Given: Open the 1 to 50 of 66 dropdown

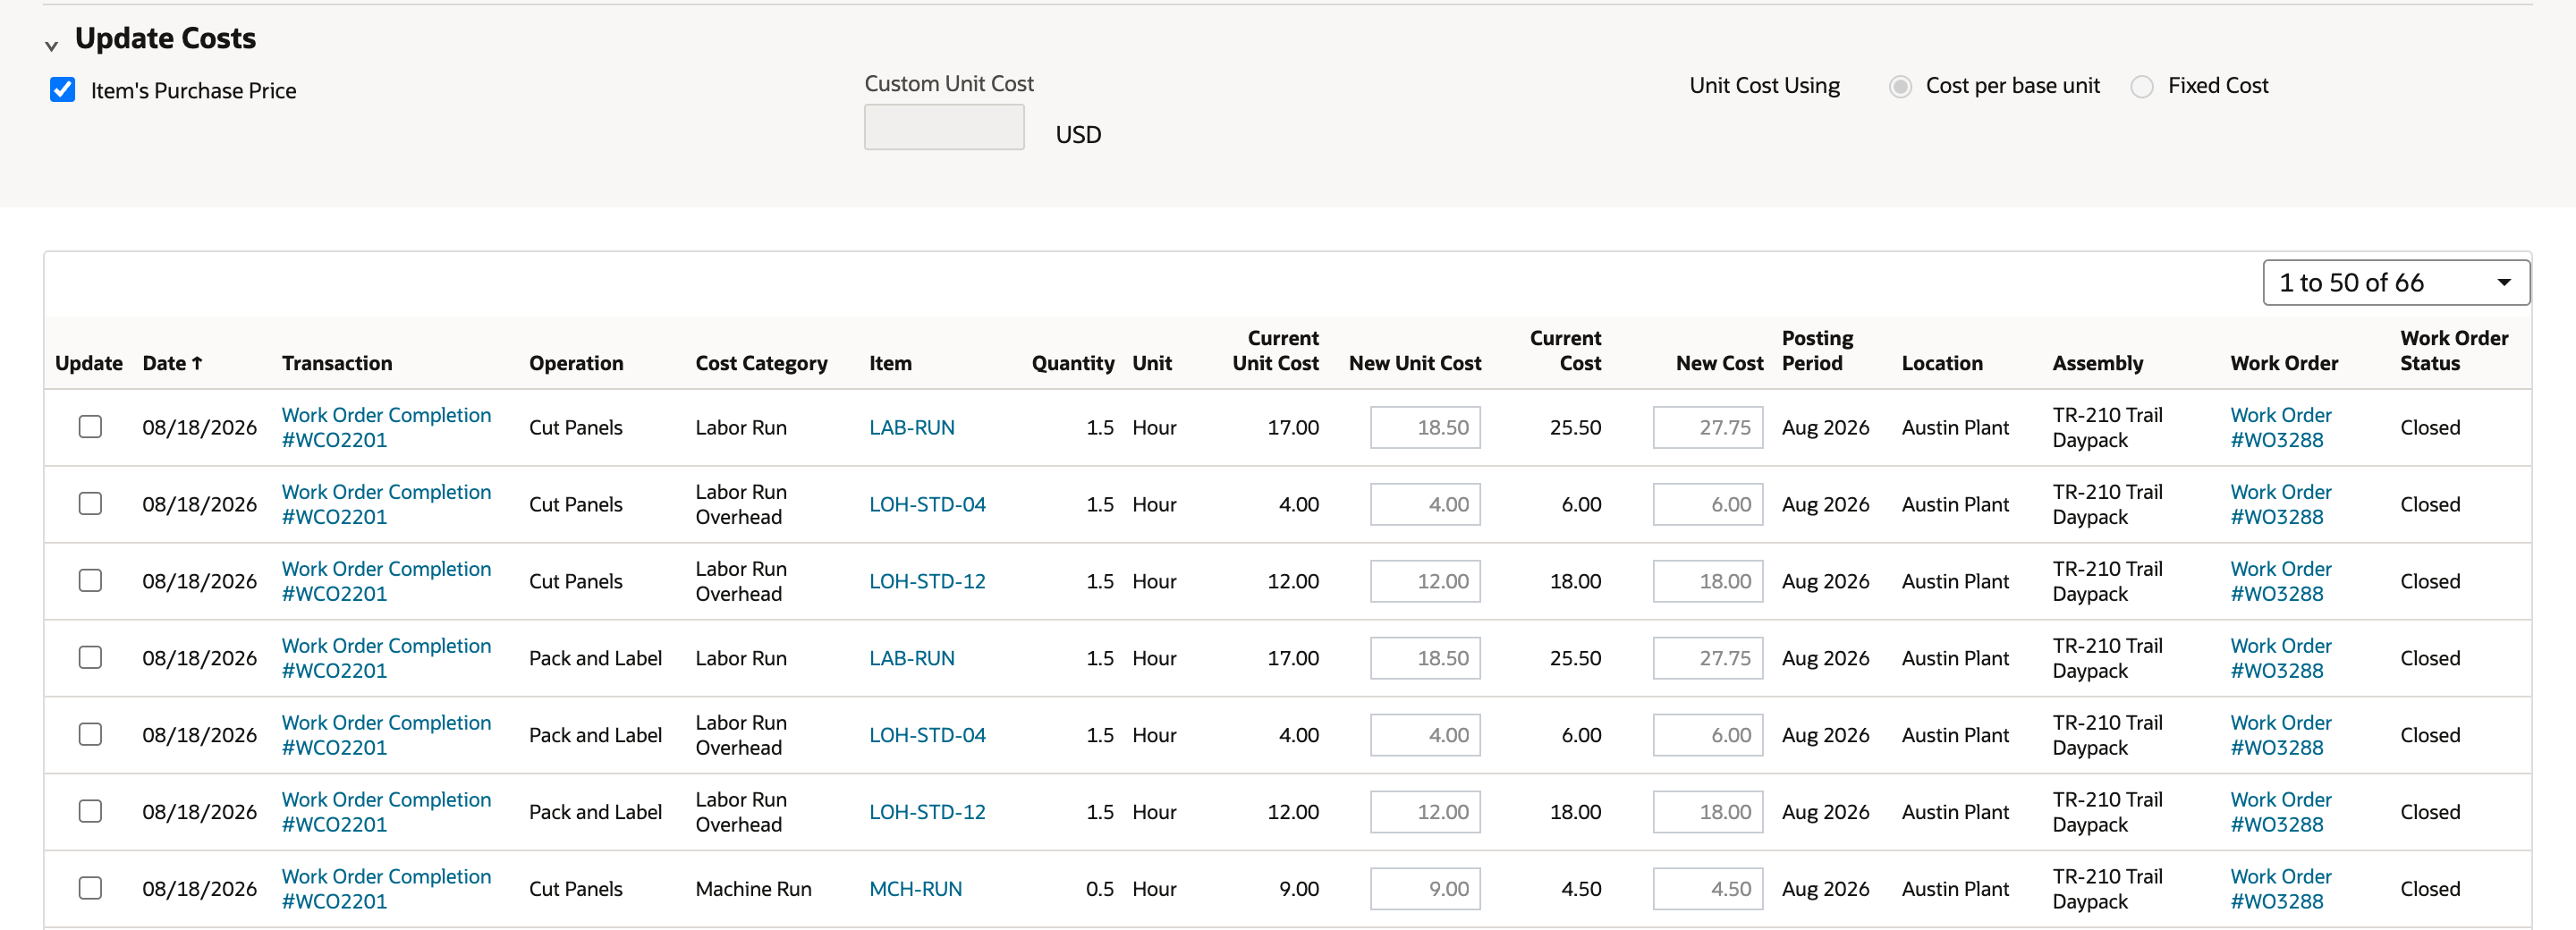Looking at the screenshot, I should (x=2396, y=283).
